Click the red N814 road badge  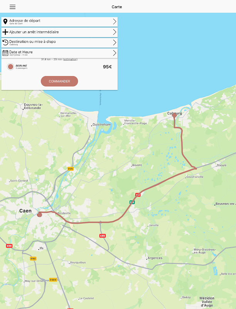click(x=9, y=246)
